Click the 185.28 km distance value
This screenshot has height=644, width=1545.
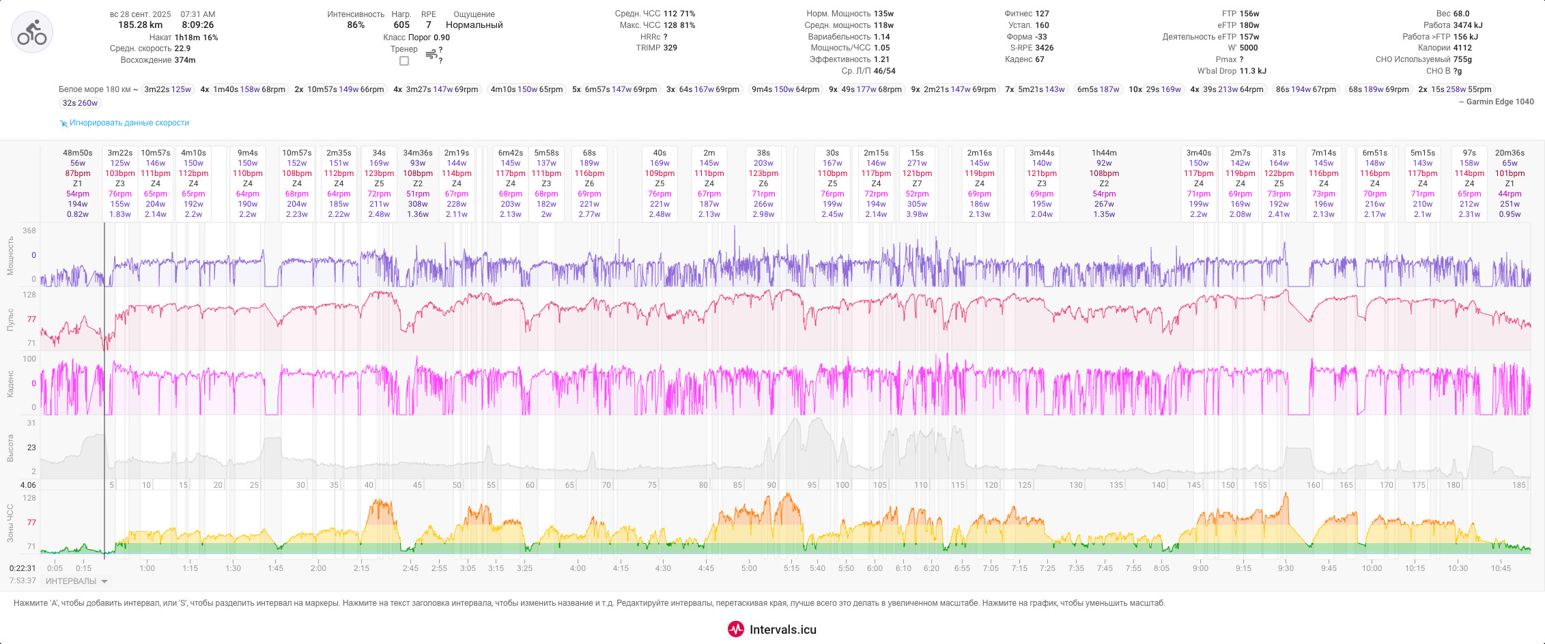[x=141, y=25]
